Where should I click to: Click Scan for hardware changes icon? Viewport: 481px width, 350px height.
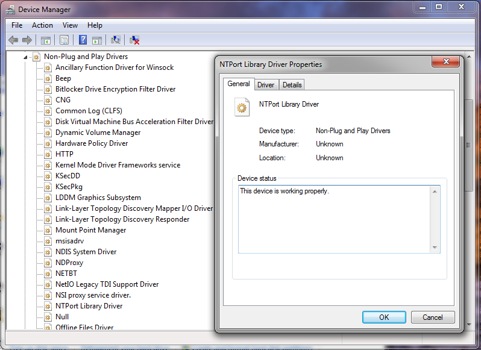(116, 40)
